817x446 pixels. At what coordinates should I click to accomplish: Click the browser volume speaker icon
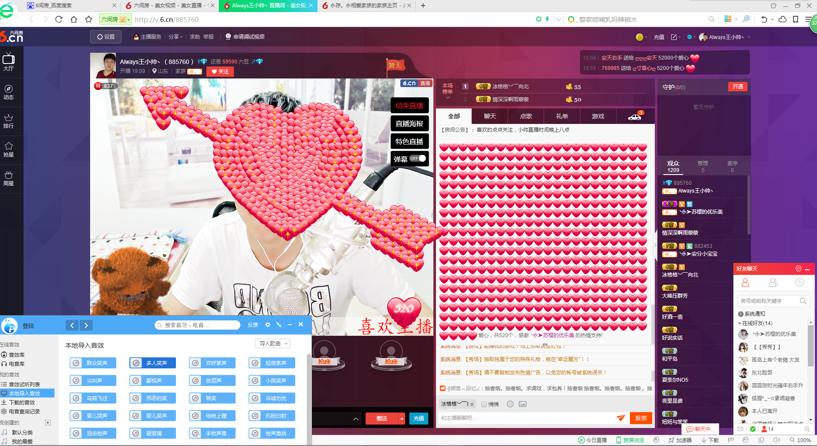click(x=777, y=440)
